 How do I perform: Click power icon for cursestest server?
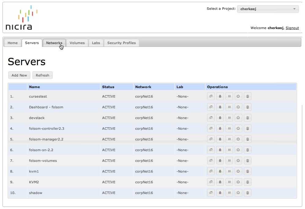click(238, 96)
